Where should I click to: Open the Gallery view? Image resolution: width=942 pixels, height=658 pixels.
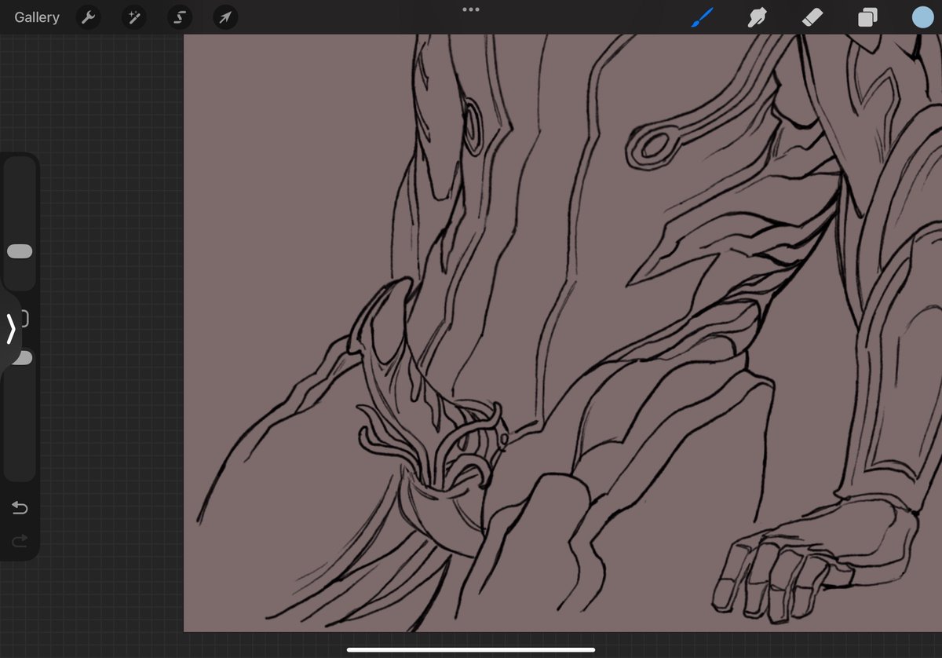tap(37, 17)
